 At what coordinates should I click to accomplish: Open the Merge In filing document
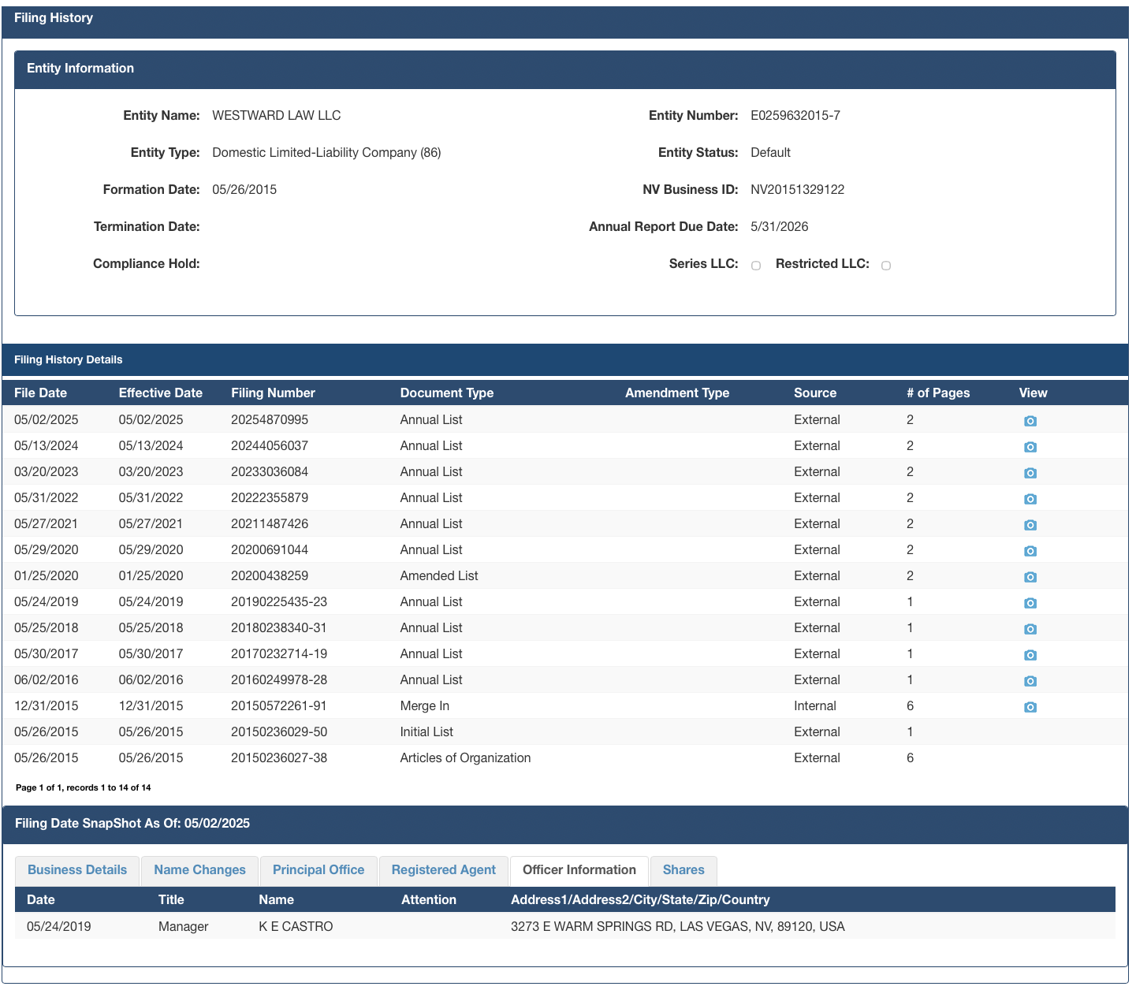point(1030,707)
